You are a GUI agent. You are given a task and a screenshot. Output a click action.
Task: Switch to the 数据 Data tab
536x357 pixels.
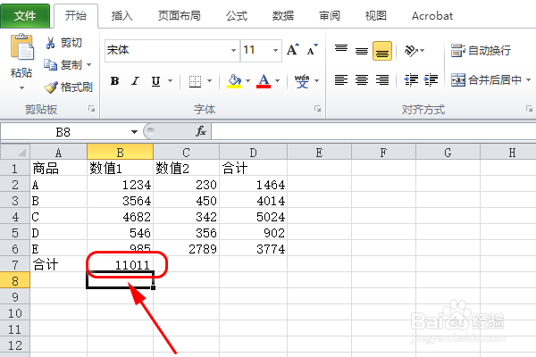tap(282, 16)
